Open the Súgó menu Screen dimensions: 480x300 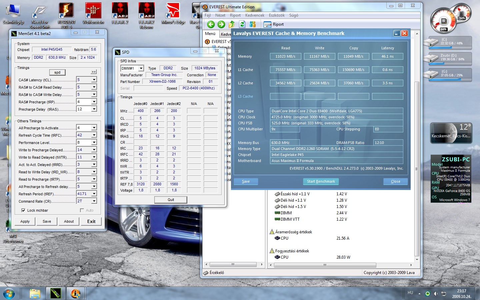[294, 15]
